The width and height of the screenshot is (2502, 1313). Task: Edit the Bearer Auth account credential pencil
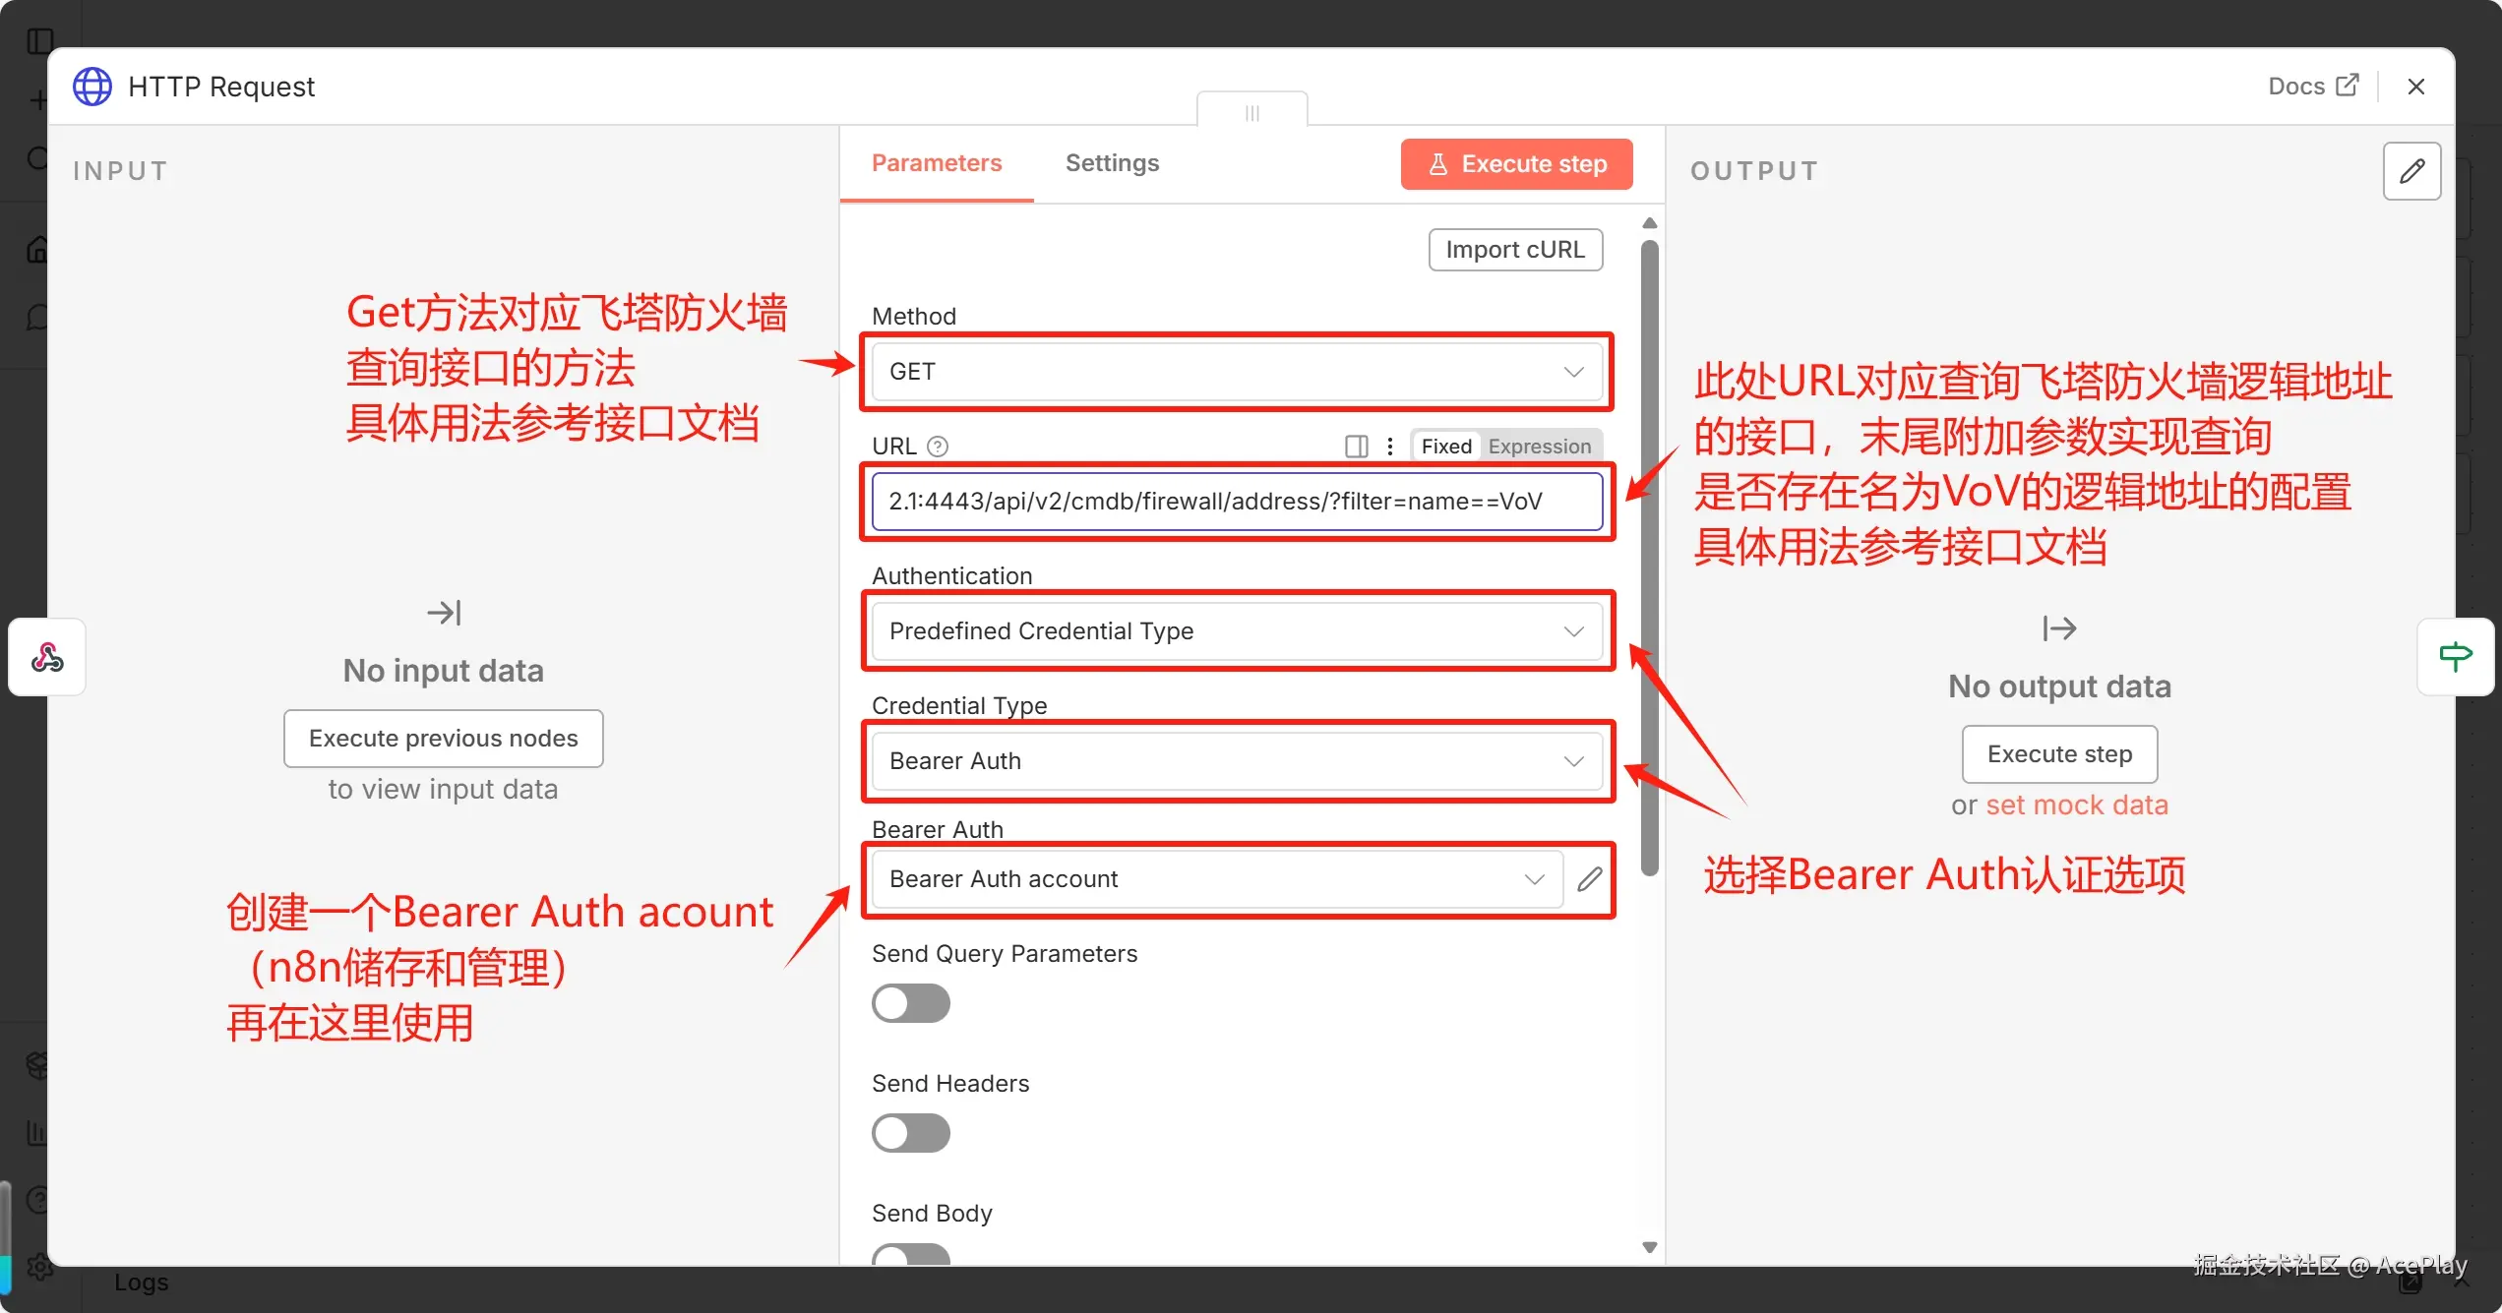(1589, 878)
